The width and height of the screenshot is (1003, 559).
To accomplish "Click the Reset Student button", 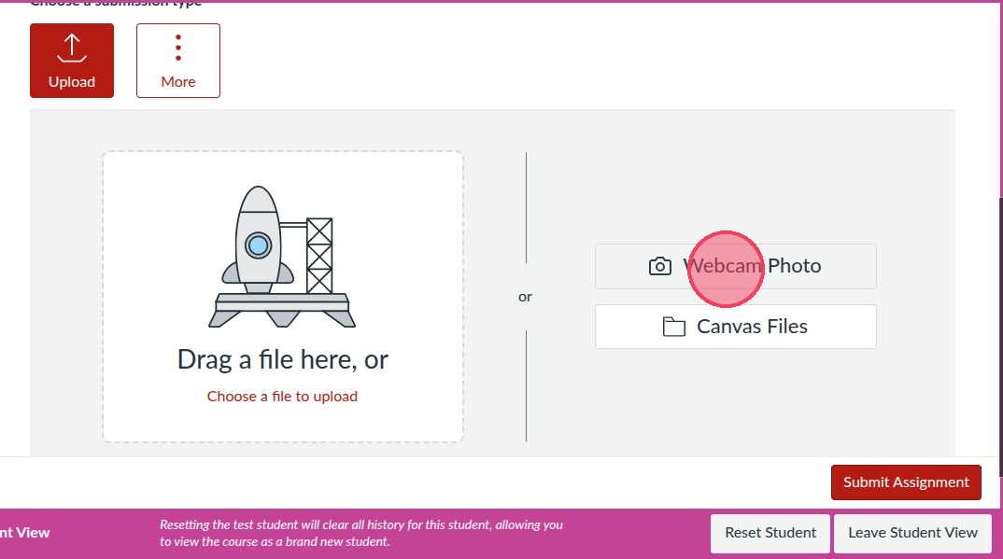I will coord(770,533).
